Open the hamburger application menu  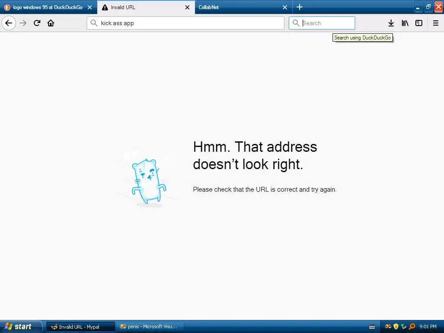point(436,23)
